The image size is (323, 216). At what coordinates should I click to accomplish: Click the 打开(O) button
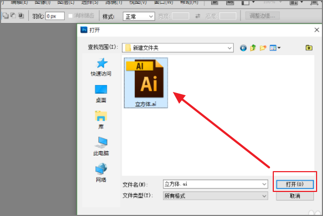295,184
